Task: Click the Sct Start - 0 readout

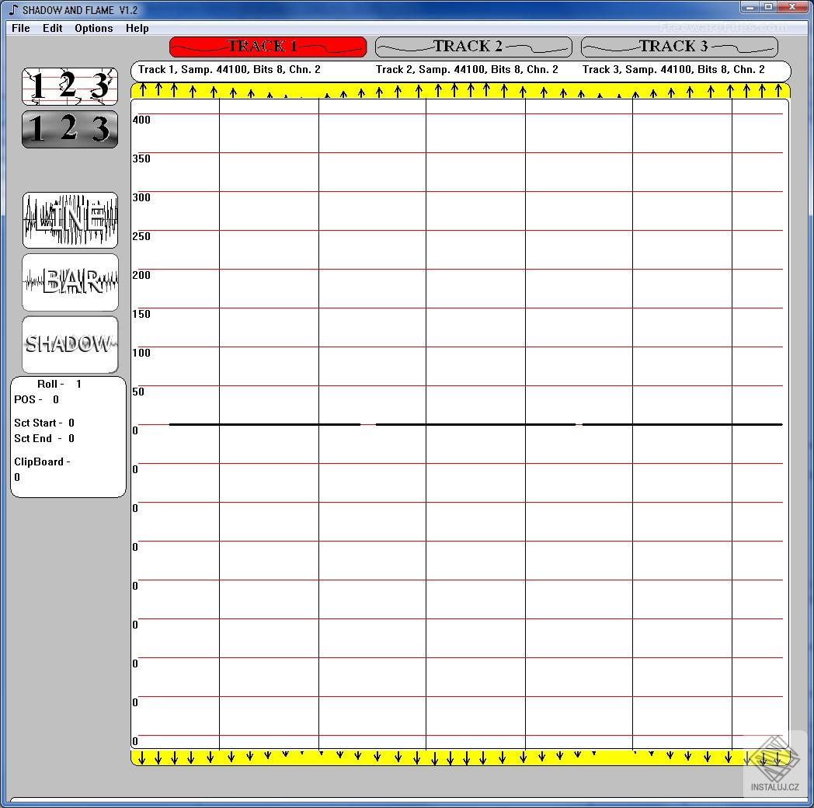Action: tap(44, 423)
